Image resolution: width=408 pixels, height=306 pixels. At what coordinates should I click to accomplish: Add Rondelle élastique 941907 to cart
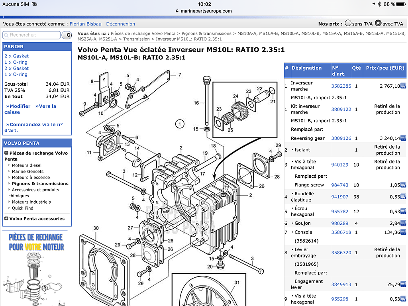coord(403,196)
